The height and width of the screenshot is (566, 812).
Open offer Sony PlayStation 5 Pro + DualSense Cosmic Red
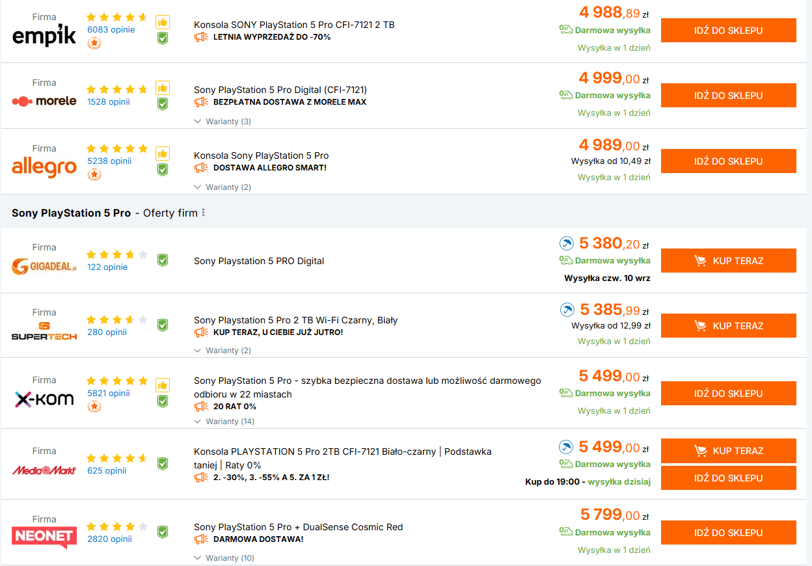(x=299, y=527)
